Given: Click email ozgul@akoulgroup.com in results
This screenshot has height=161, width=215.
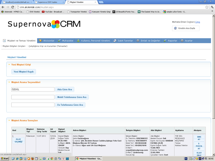Looking at the screenshot, I should (x=137, y=150).
